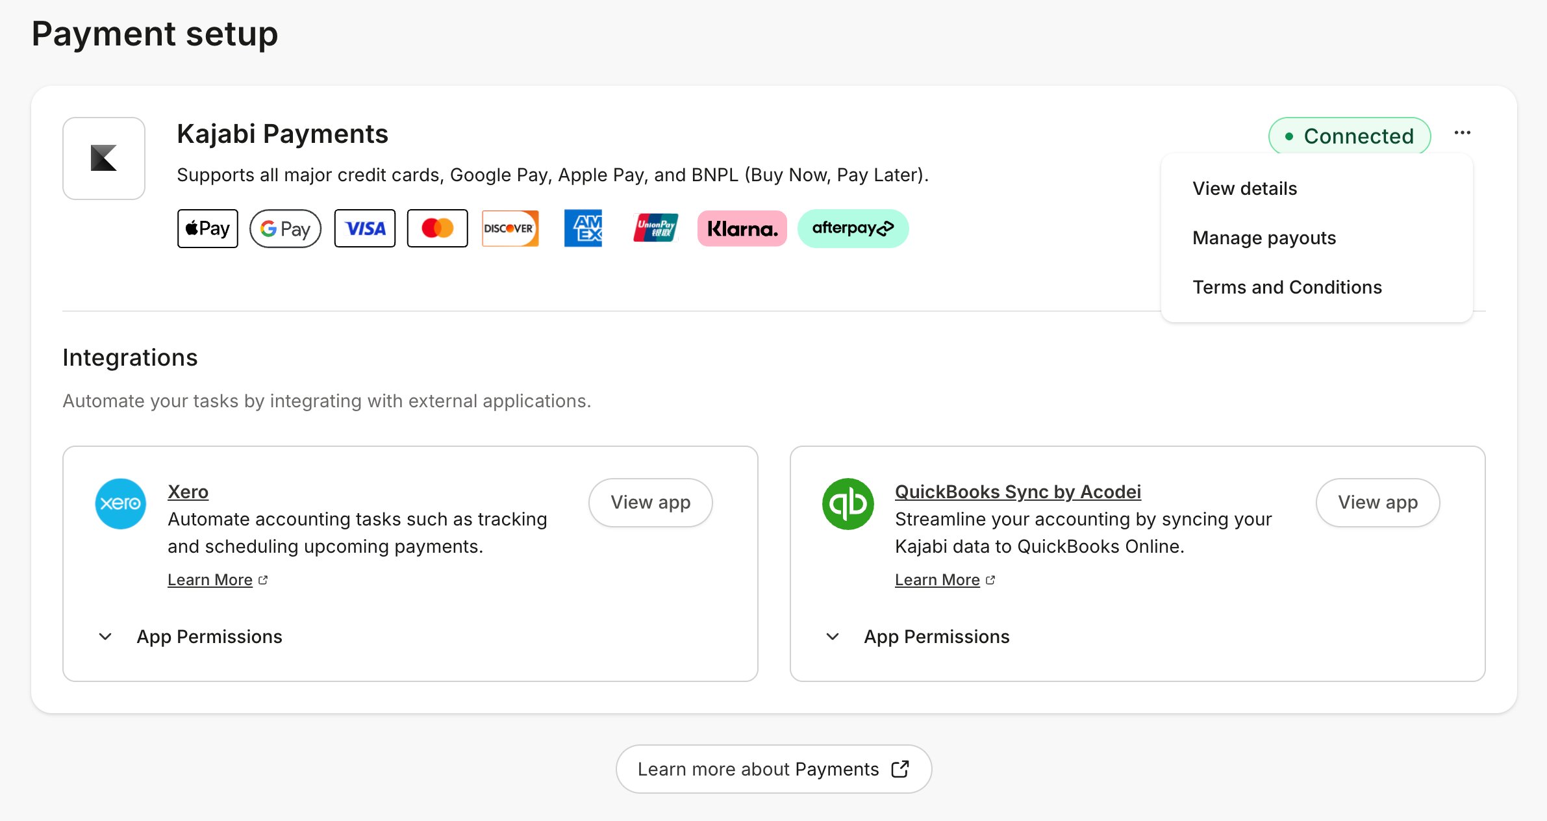Click the Xero description text
This screenshot has width=1547, height=821.
point(358,533)
